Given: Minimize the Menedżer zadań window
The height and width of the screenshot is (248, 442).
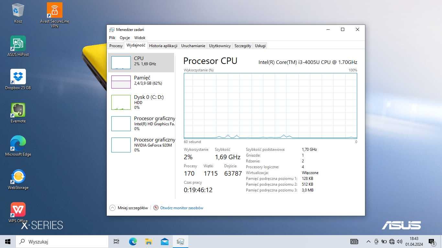Looking at the screenshot, I should (x=328, y=29).
